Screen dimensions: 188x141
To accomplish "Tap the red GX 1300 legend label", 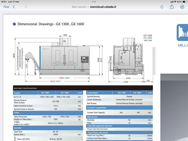I will [147, 35].
